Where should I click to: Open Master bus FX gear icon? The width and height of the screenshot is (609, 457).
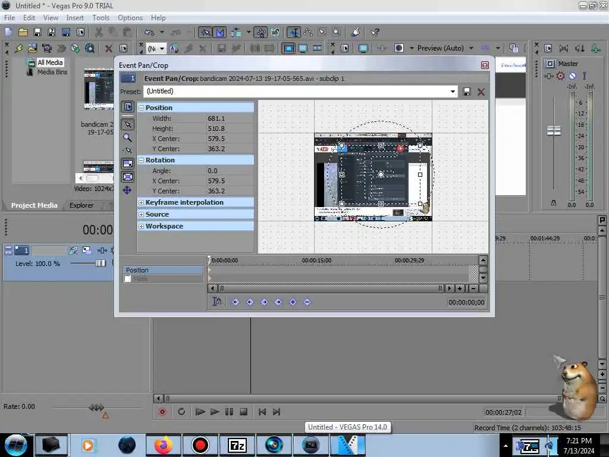[560, 76]
